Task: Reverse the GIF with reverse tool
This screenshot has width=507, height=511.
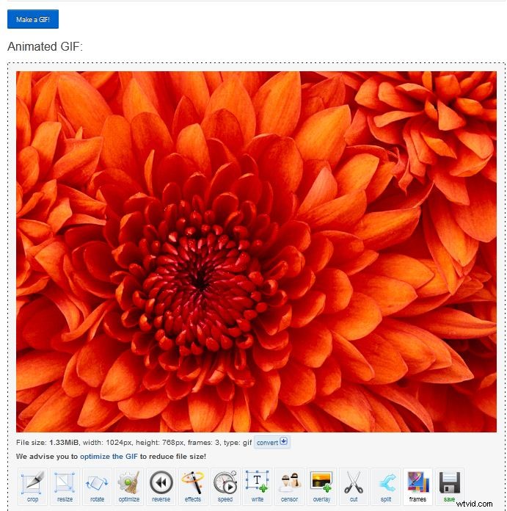Action: point(161,486)
